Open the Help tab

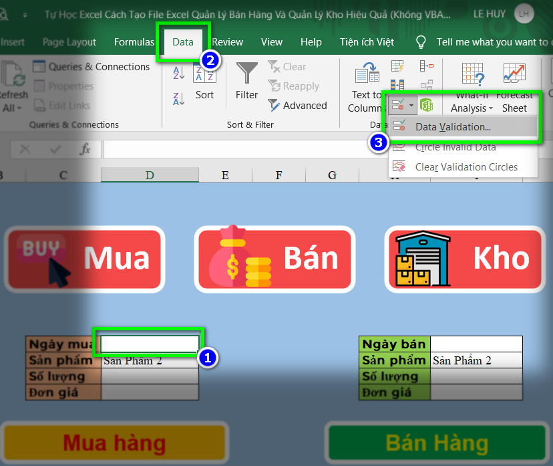311,42
